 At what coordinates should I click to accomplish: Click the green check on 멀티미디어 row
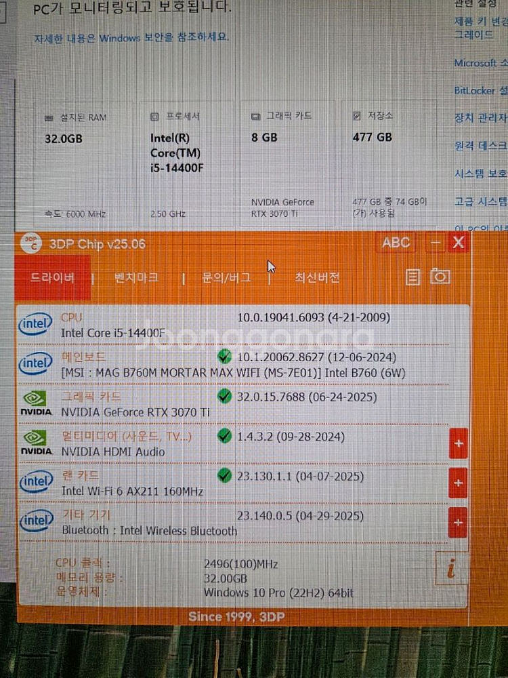(x=224, y=435)
